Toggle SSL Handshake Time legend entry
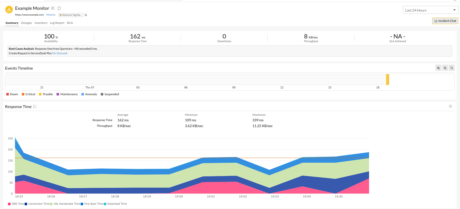 65,204
